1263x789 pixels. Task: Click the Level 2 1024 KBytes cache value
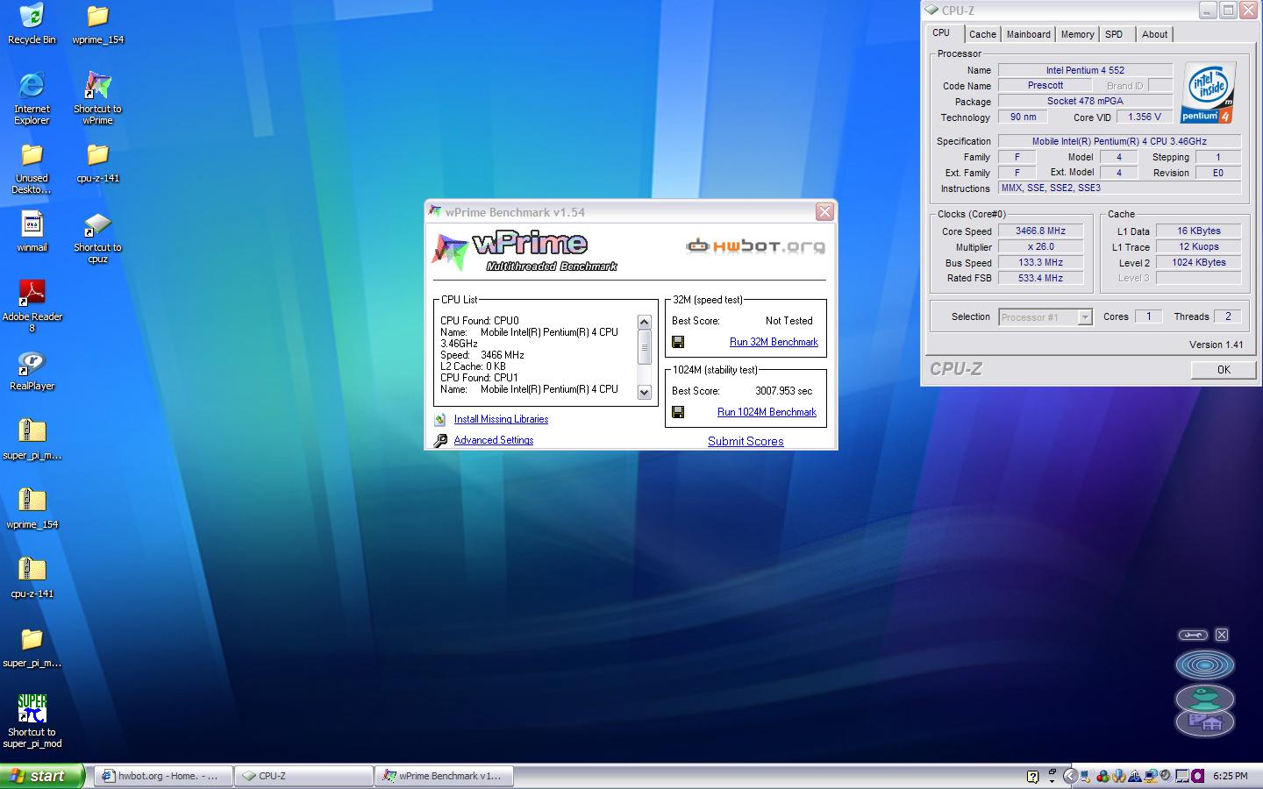coord(1198,262)
